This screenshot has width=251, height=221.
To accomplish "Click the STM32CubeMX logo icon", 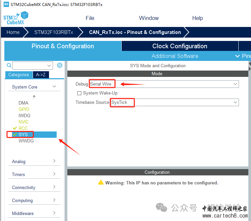I will pos(16,18).
